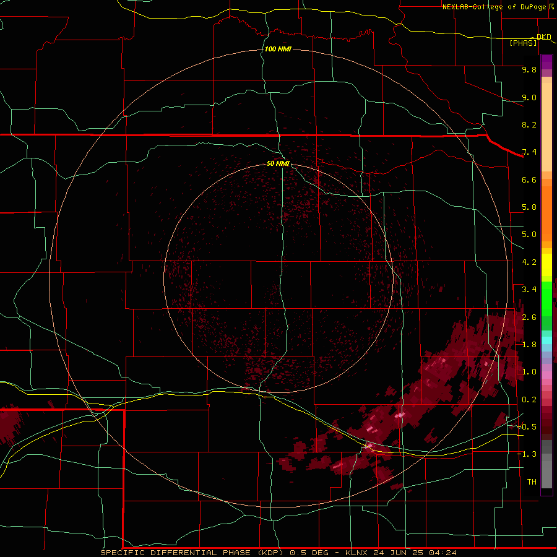Click the 3.4 scale value

pyautogui.click(x=529, y=290)
